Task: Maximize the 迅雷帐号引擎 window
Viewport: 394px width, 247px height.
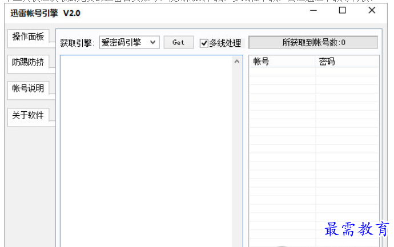Action: pyautogui.click(x=342, y=10)
